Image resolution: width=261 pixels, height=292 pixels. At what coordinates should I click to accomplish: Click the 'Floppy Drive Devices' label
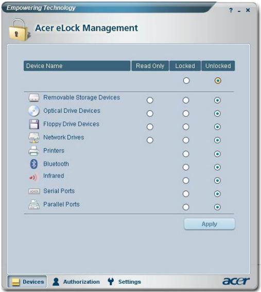coord(71,124)
